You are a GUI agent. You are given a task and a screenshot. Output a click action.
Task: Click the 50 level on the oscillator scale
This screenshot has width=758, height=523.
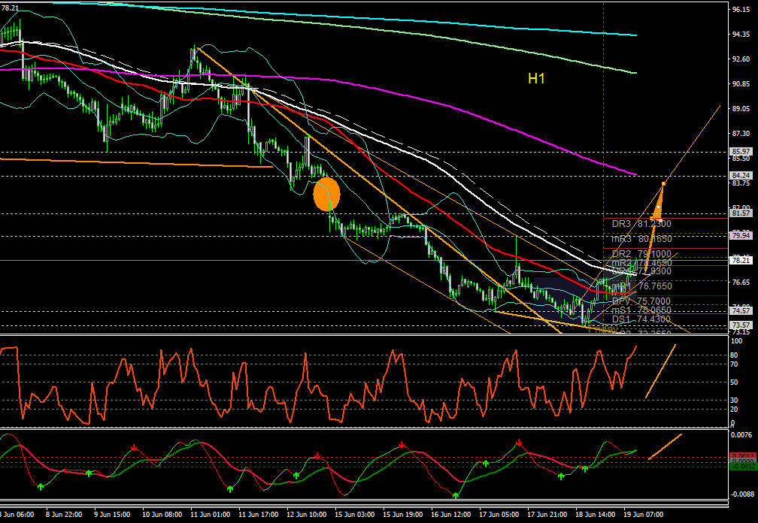(x=734, y=382)
